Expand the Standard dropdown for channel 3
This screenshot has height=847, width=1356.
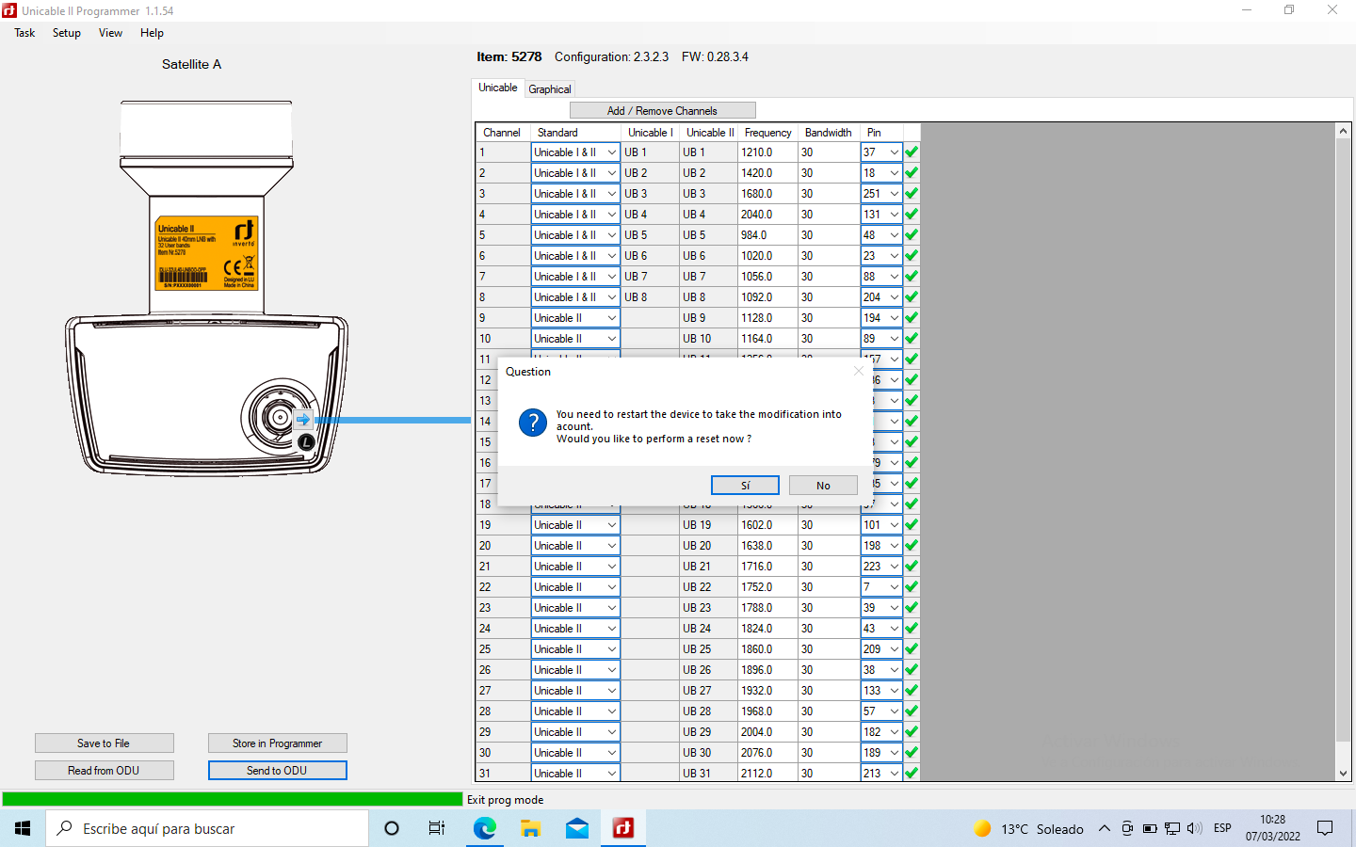611,194
